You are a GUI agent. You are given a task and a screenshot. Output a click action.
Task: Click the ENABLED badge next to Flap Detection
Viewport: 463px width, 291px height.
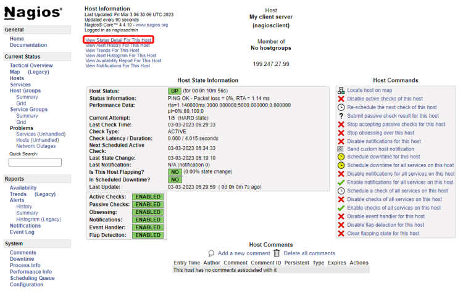tap(148, 235)
